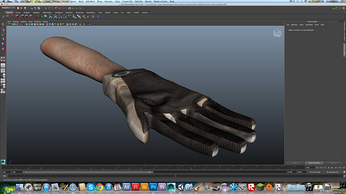Viewport: 346px width, 194px height.
Task: Click the red question mark shelf icon
Action: pos(13,16)
